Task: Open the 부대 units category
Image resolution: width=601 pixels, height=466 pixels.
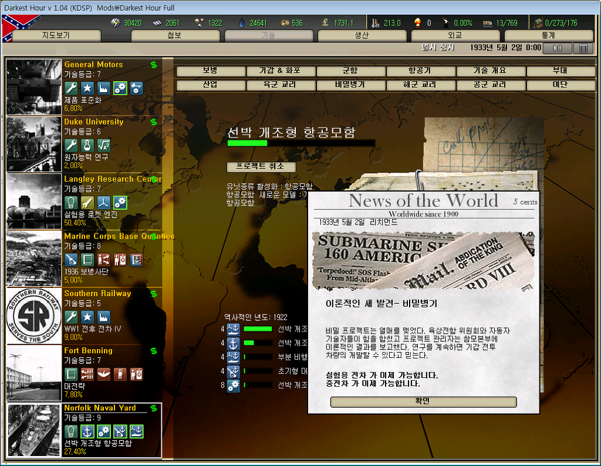Action: click(561, 71)
